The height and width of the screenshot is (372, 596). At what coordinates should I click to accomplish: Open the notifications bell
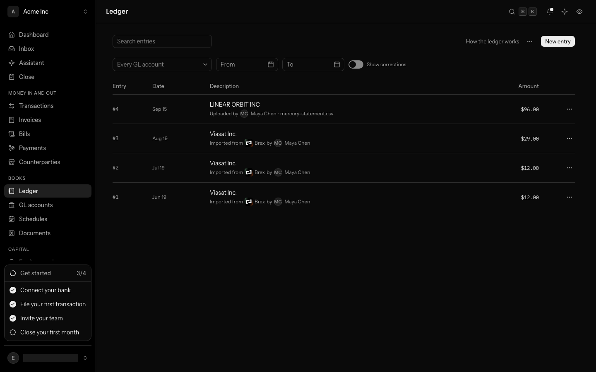(550, 12)
